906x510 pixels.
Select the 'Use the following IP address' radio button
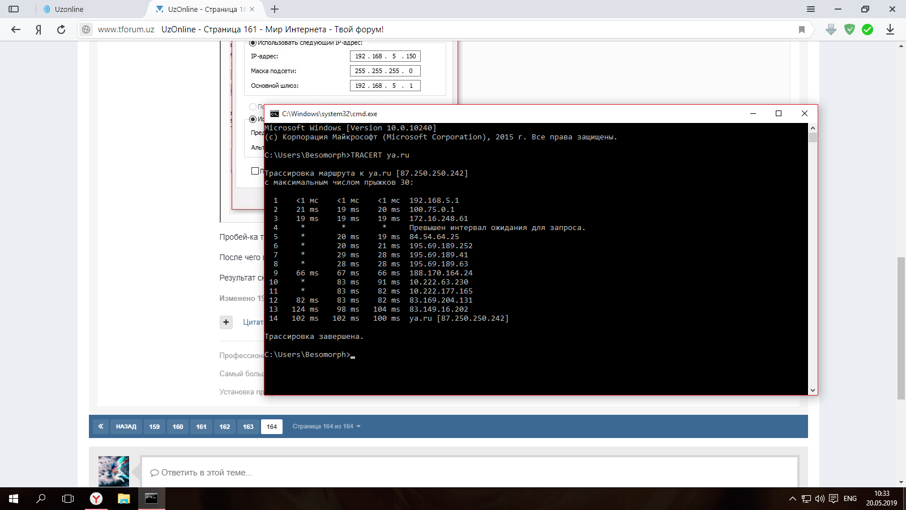[x=253, y=43]
